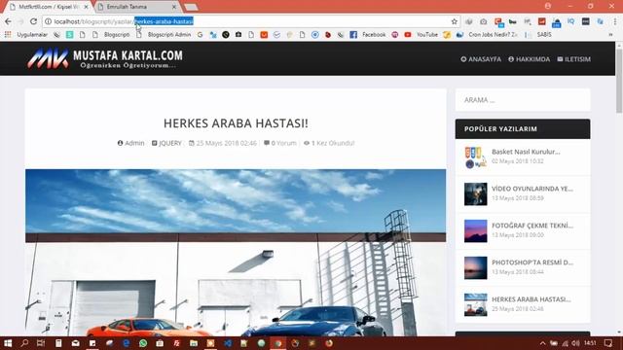Expand the bookmarks overflow chevron
623x350 pixels.
[x=610, y=35]
